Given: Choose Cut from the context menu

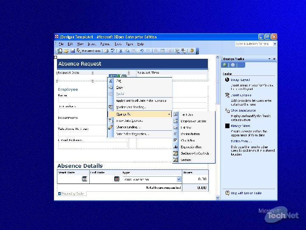Looking at the screenshot, I should pos(140,81).
